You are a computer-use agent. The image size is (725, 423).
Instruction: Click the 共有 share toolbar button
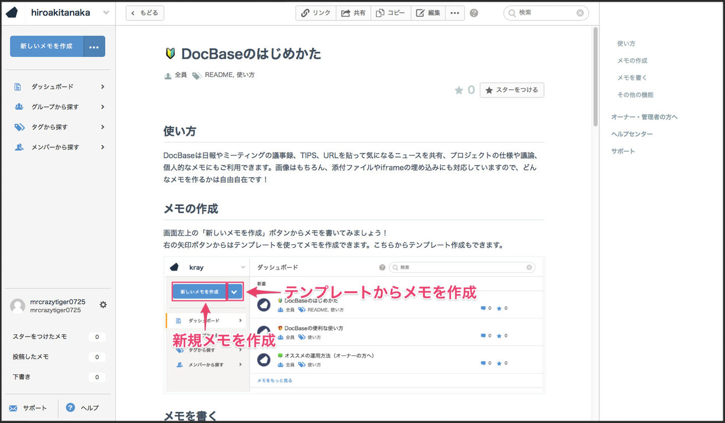pos(354,13)
